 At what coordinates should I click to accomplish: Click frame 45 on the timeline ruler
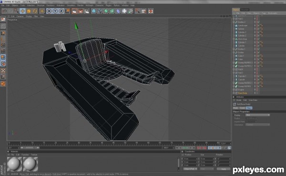pyautogui.click(x=113, y=143)
